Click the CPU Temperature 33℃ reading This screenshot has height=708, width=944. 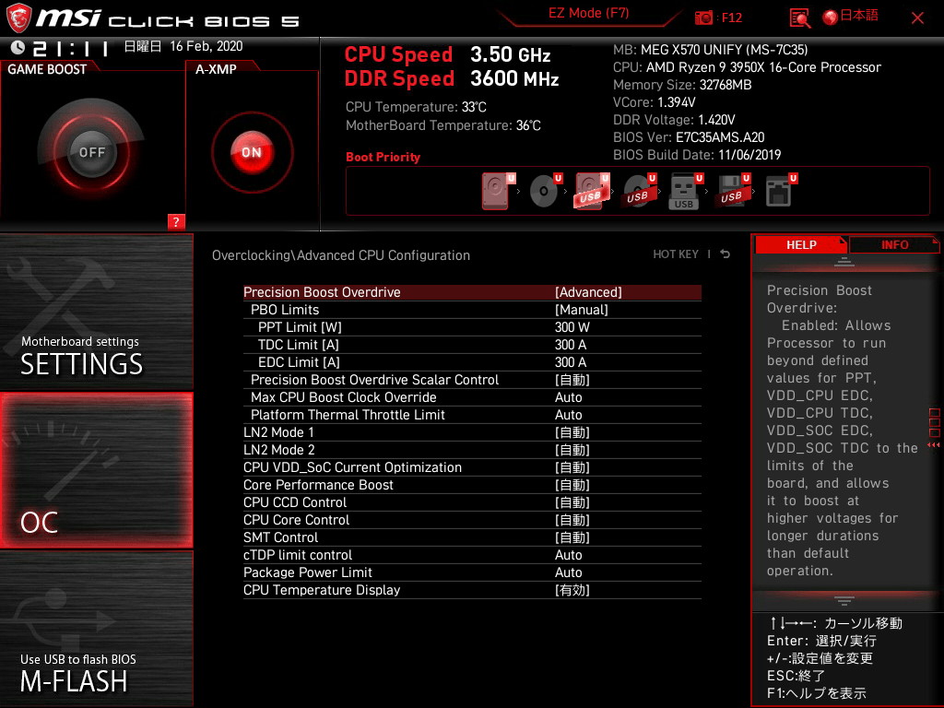(416, 107)
